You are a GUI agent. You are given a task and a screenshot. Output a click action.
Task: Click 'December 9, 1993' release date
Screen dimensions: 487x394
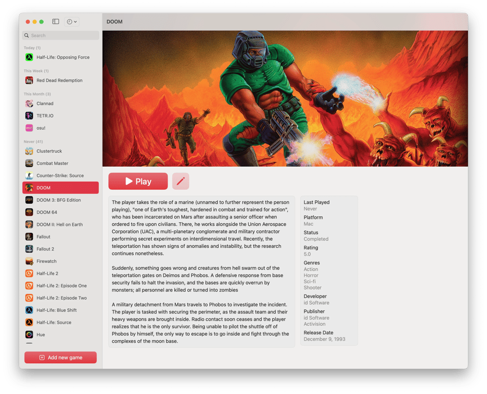(x=324, y=339)
